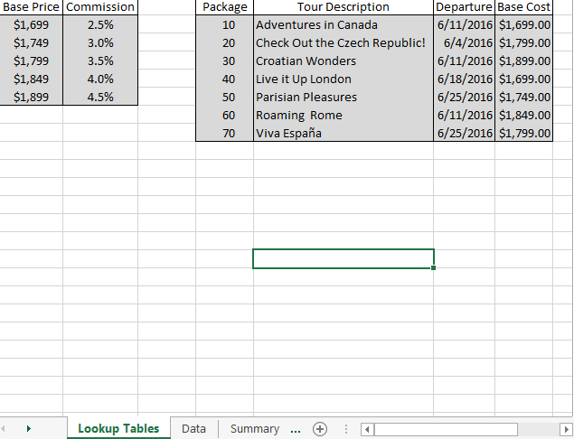Image resolution: width=574 pixels, height=439 pixels.
Task: Show more sheet tabs via the ellipsis
Action: point(296,429)
